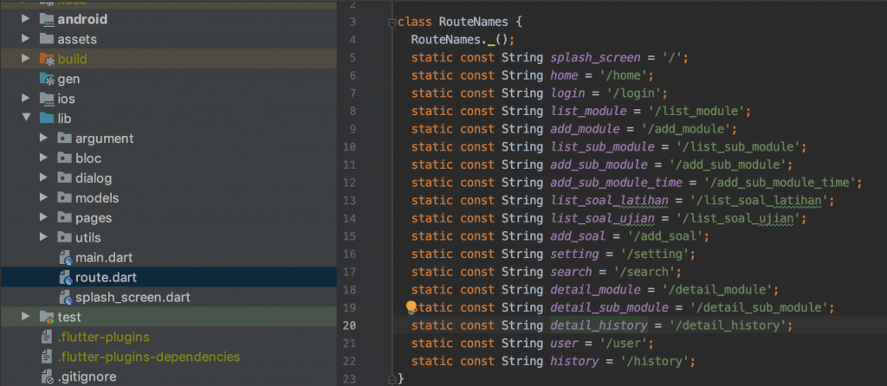Click the route.dart file icon
Image resolution: width=887 pixels, height=386 pixels.
(66, 278)
